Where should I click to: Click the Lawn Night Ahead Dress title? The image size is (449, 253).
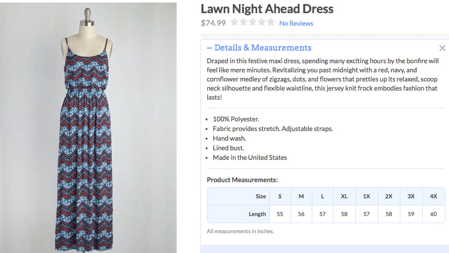tap(267, 9)
